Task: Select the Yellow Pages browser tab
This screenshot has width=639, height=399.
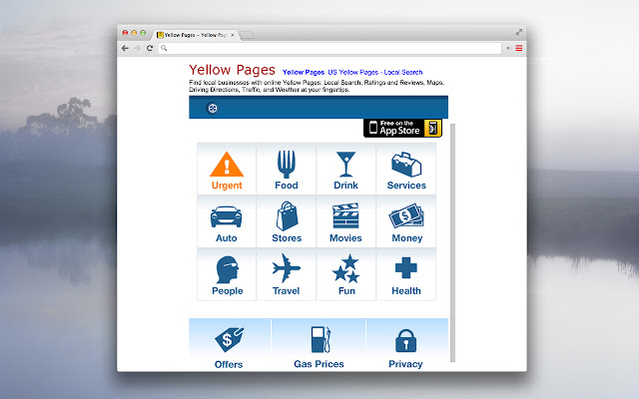Action: click(196, 35)
